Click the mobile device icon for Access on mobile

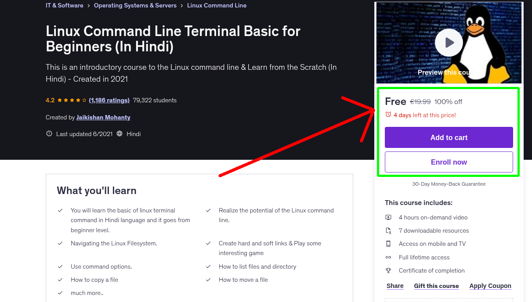pos(388,244)
